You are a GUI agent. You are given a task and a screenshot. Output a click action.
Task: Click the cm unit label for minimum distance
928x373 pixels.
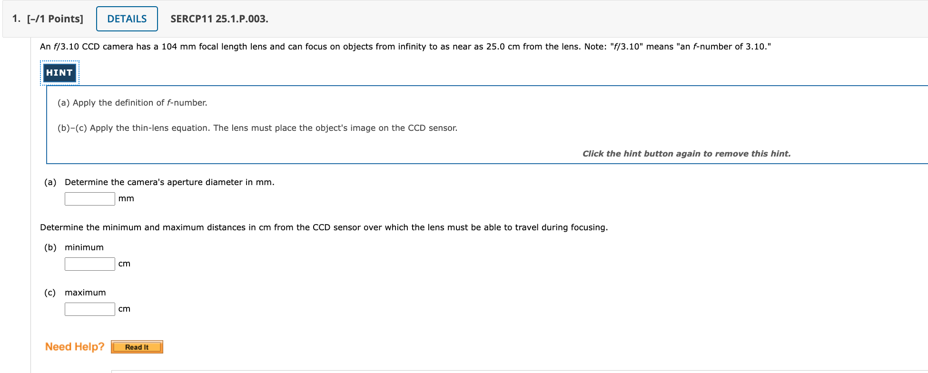pyautogui.click(x=124, y=264)
